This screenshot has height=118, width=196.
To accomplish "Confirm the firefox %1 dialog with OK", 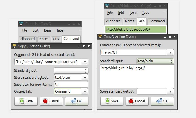I will (x=162, y=101).
